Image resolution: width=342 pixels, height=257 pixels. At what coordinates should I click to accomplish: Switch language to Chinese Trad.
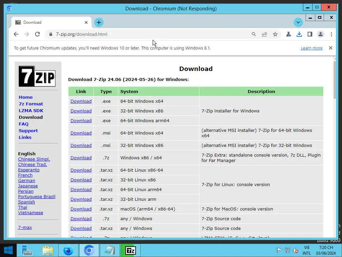(x=32, y=165)
